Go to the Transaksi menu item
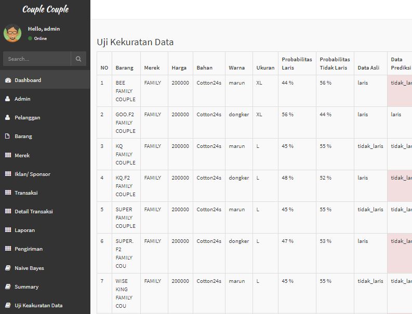The image size is (412, 314). point(45,193)
